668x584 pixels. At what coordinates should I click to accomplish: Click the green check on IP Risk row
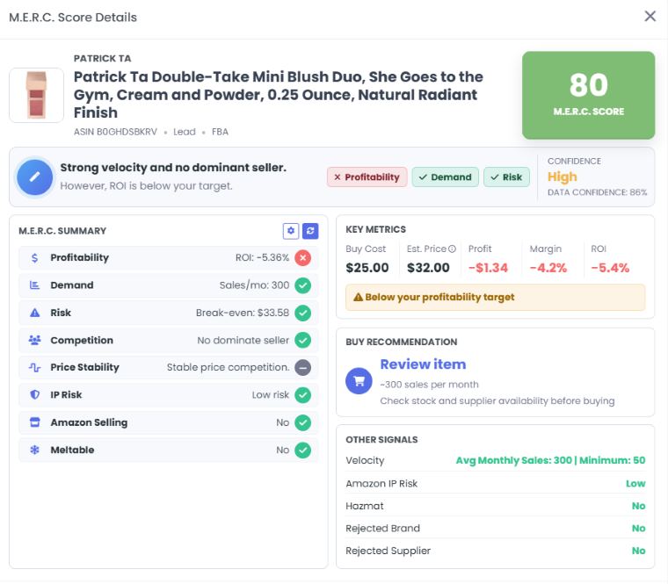302,395
